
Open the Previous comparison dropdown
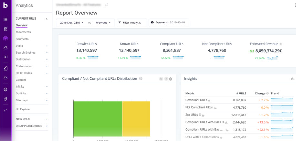pos(103,22)
